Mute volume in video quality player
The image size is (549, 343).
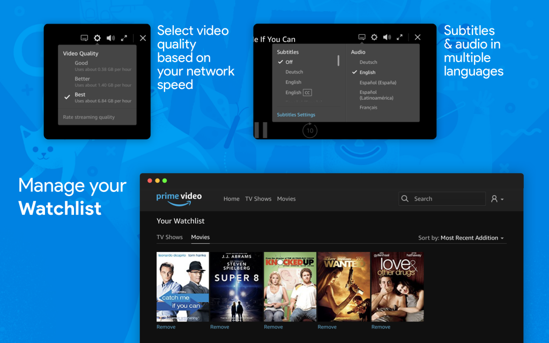(x=110, y=38)
